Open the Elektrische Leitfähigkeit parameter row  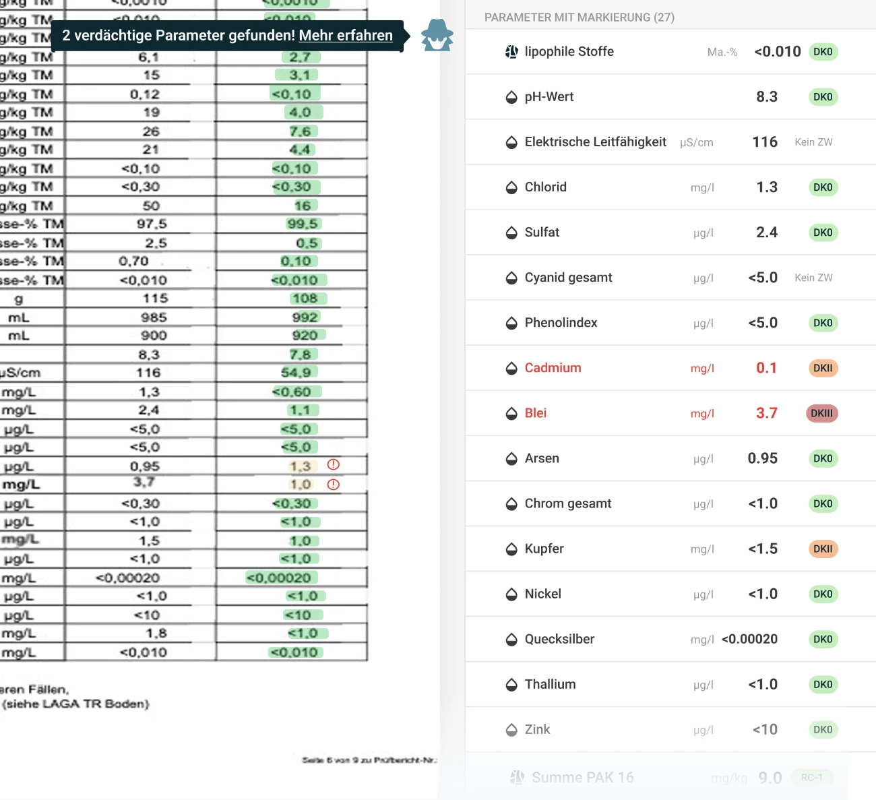(x=670, y=142)
